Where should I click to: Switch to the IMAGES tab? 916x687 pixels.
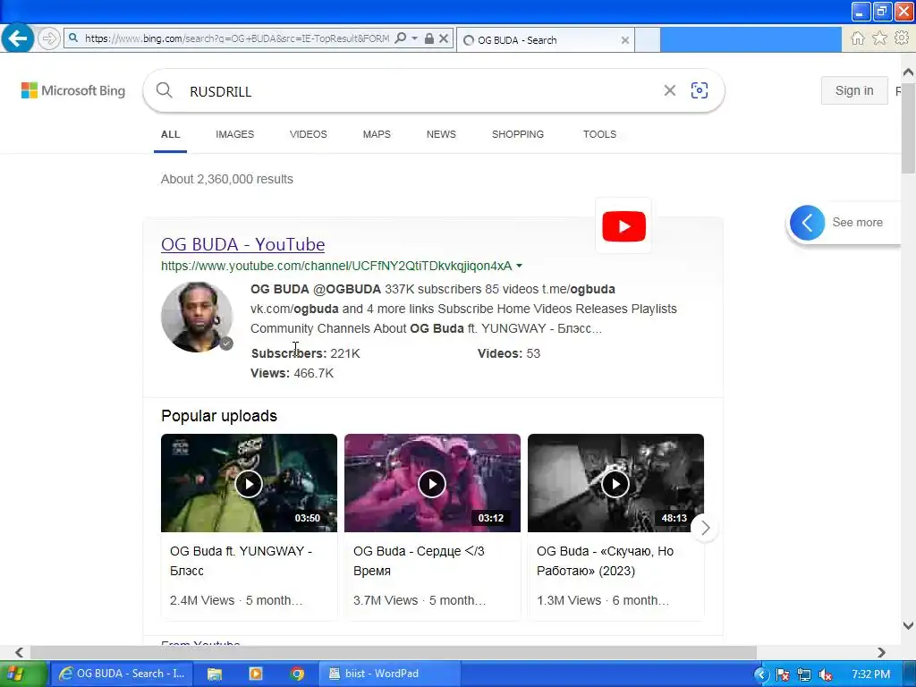pos(235,134)
